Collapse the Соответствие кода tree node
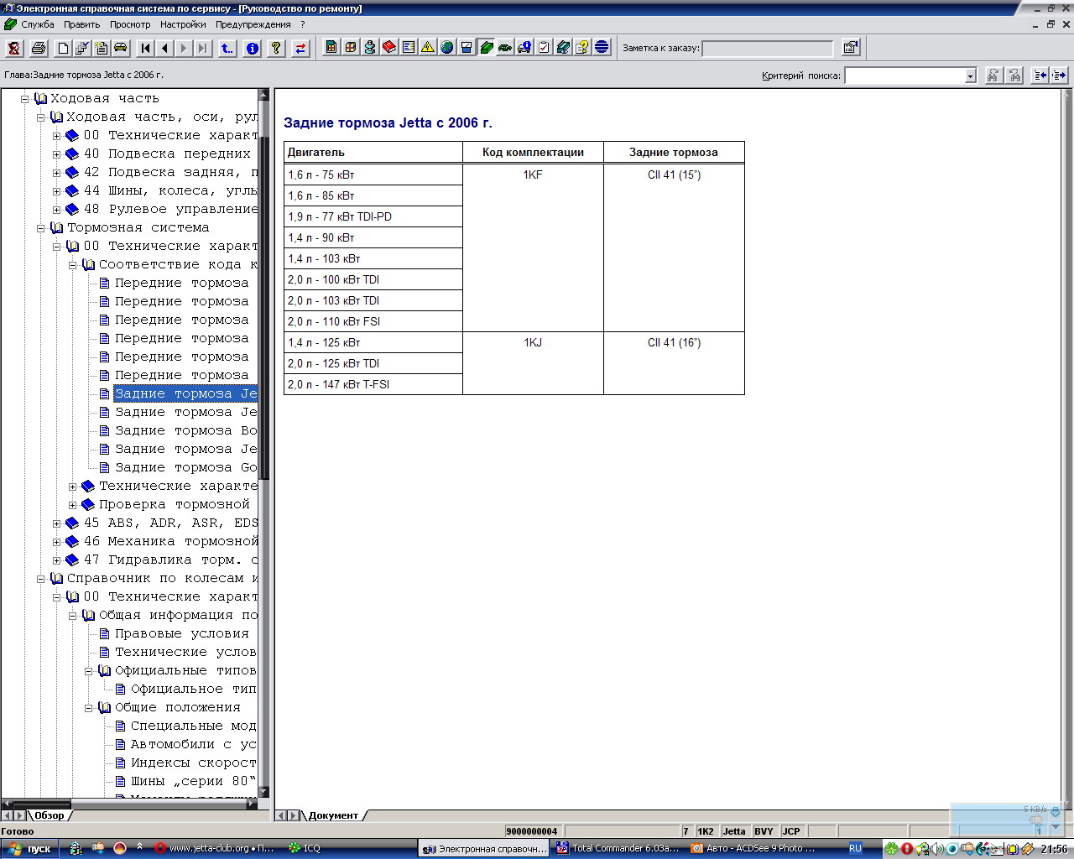 [x=72, y=265]
